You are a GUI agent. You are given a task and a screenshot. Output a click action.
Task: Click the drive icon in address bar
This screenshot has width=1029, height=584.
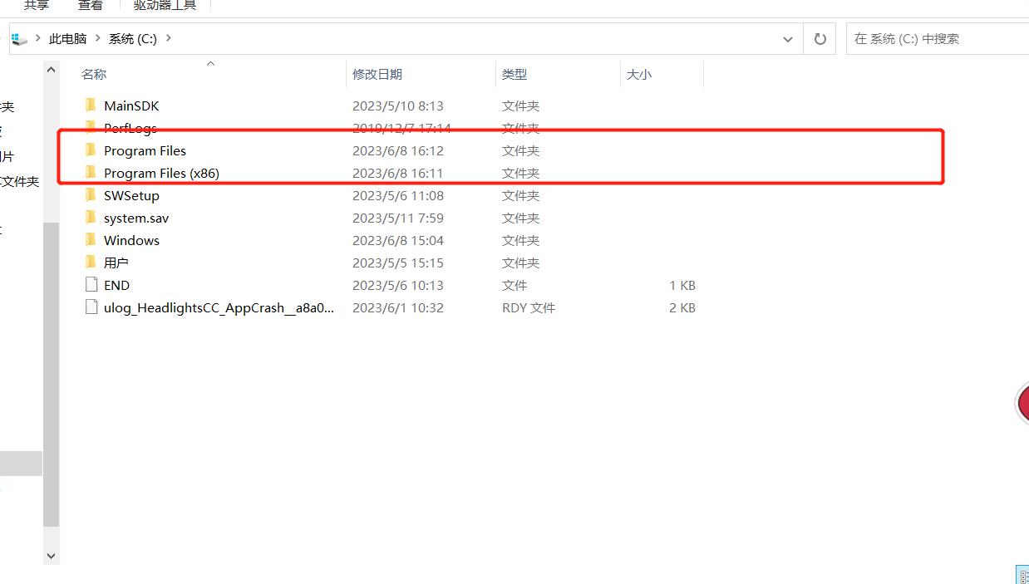[x=19, y=39]
